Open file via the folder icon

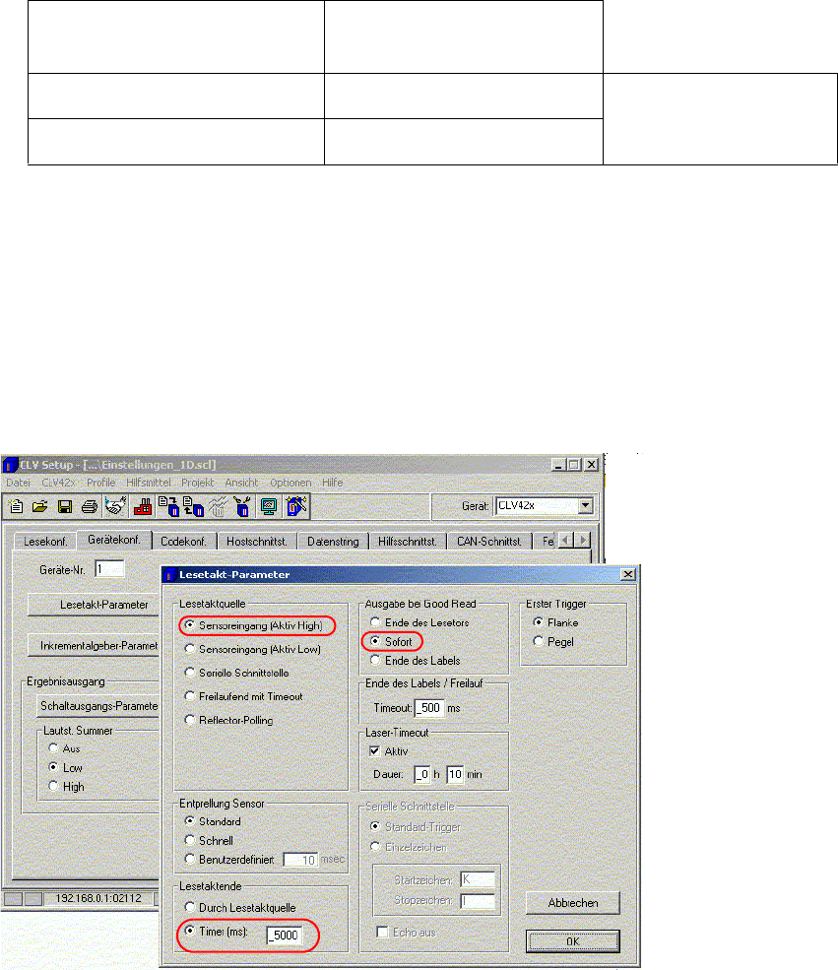[x=40, y=506]
